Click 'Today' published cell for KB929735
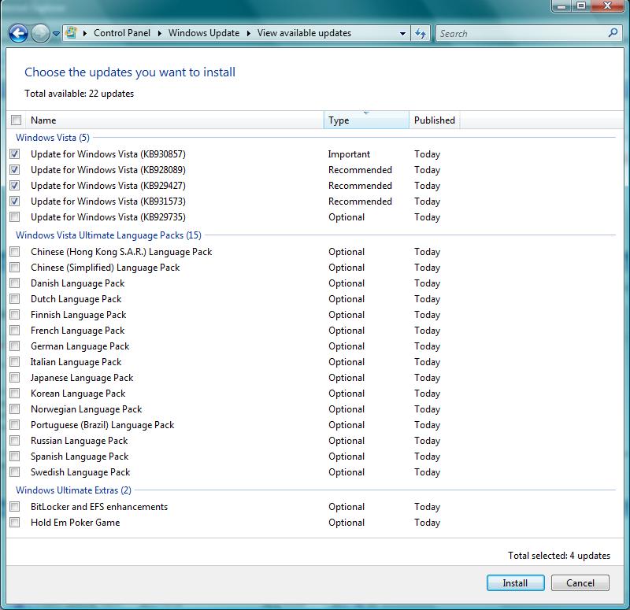 (x=427, y=217)
